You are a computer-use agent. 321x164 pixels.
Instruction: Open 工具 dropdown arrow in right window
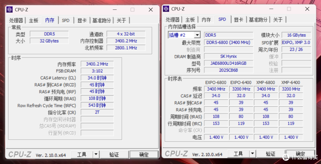[x=253, y=154]
